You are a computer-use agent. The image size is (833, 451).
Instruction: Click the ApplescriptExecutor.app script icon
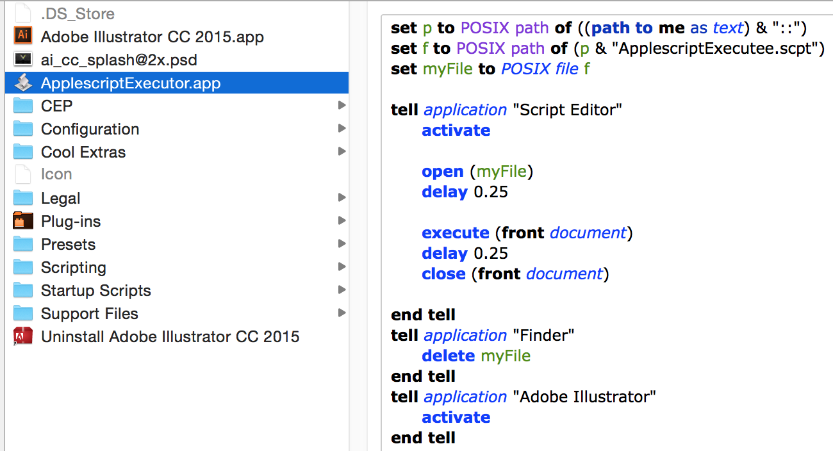tap(22, 83)
